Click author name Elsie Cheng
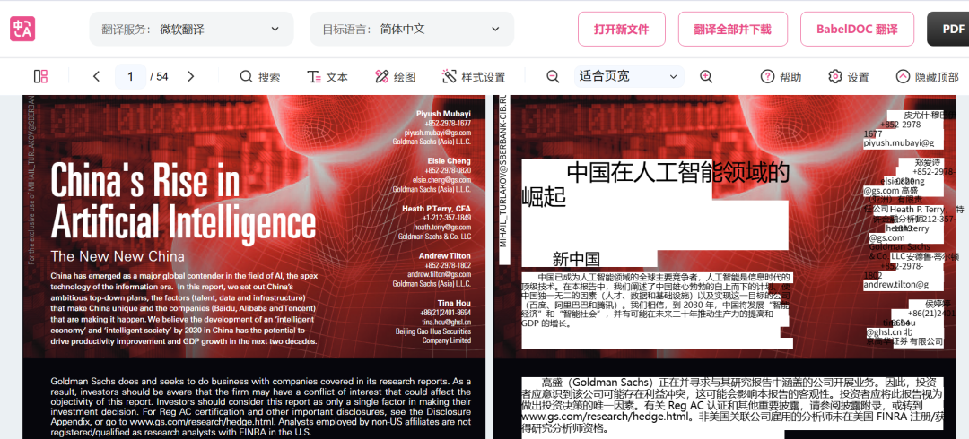969x439 pixels. tap(450, 161)
